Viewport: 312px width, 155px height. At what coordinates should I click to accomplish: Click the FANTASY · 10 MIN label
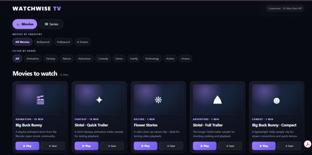tap(87, 119)
